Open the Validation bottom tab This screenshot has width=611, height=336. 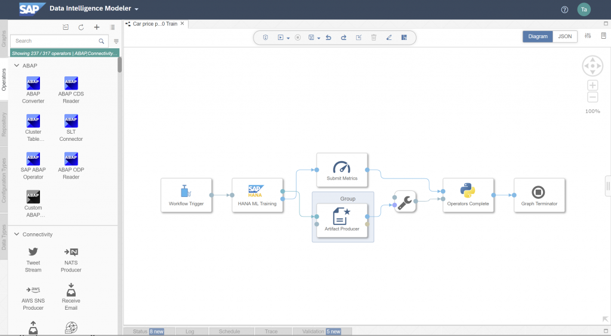point(322,331)
